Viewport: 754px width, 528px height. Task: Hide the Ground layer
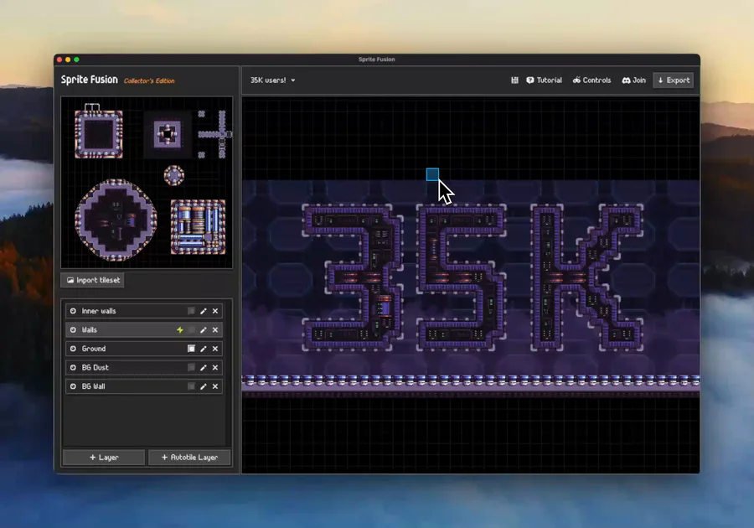(x=73, y=349)
